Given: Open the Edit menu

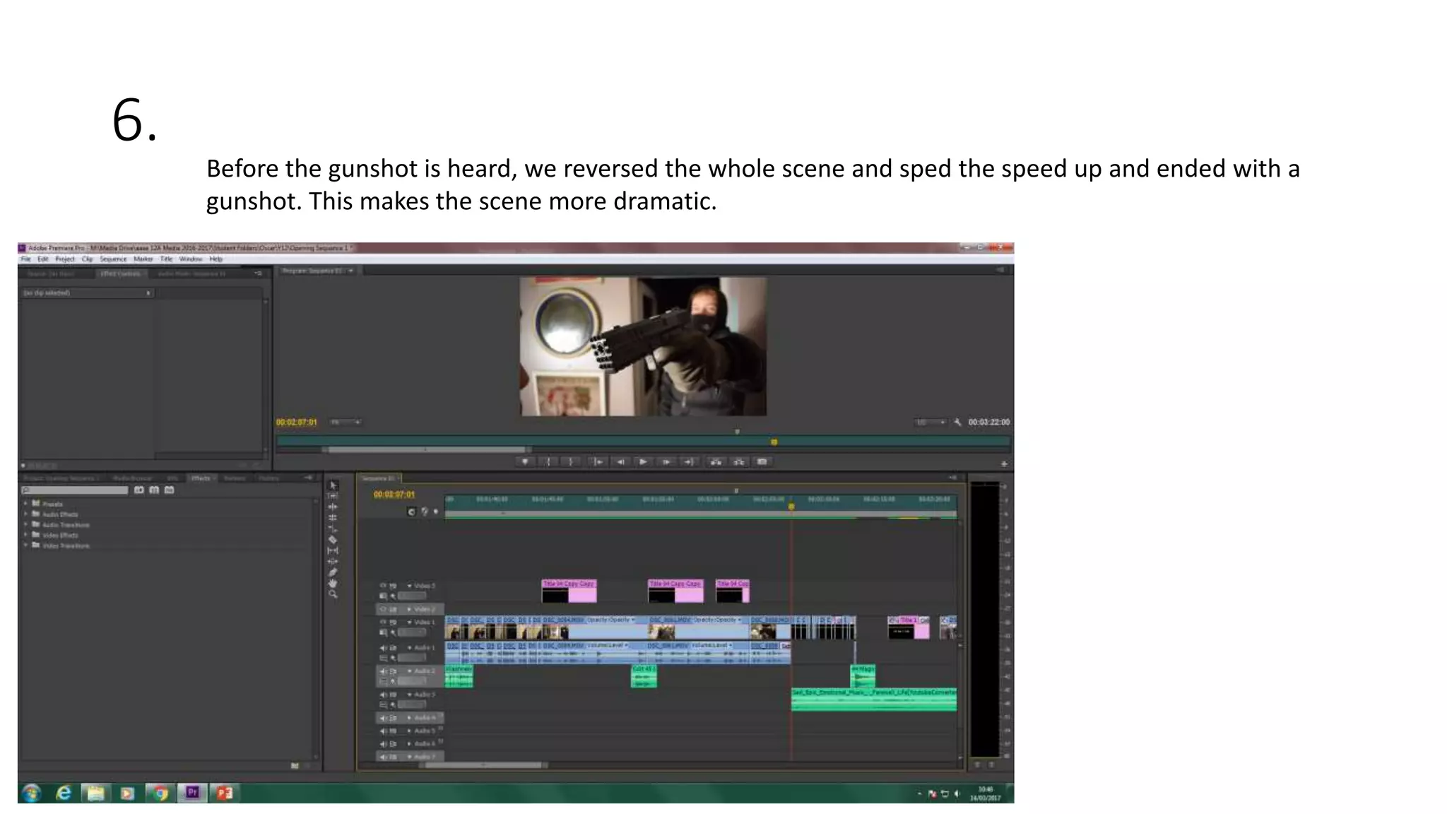Looking at the screenshot, I should 43,259.
